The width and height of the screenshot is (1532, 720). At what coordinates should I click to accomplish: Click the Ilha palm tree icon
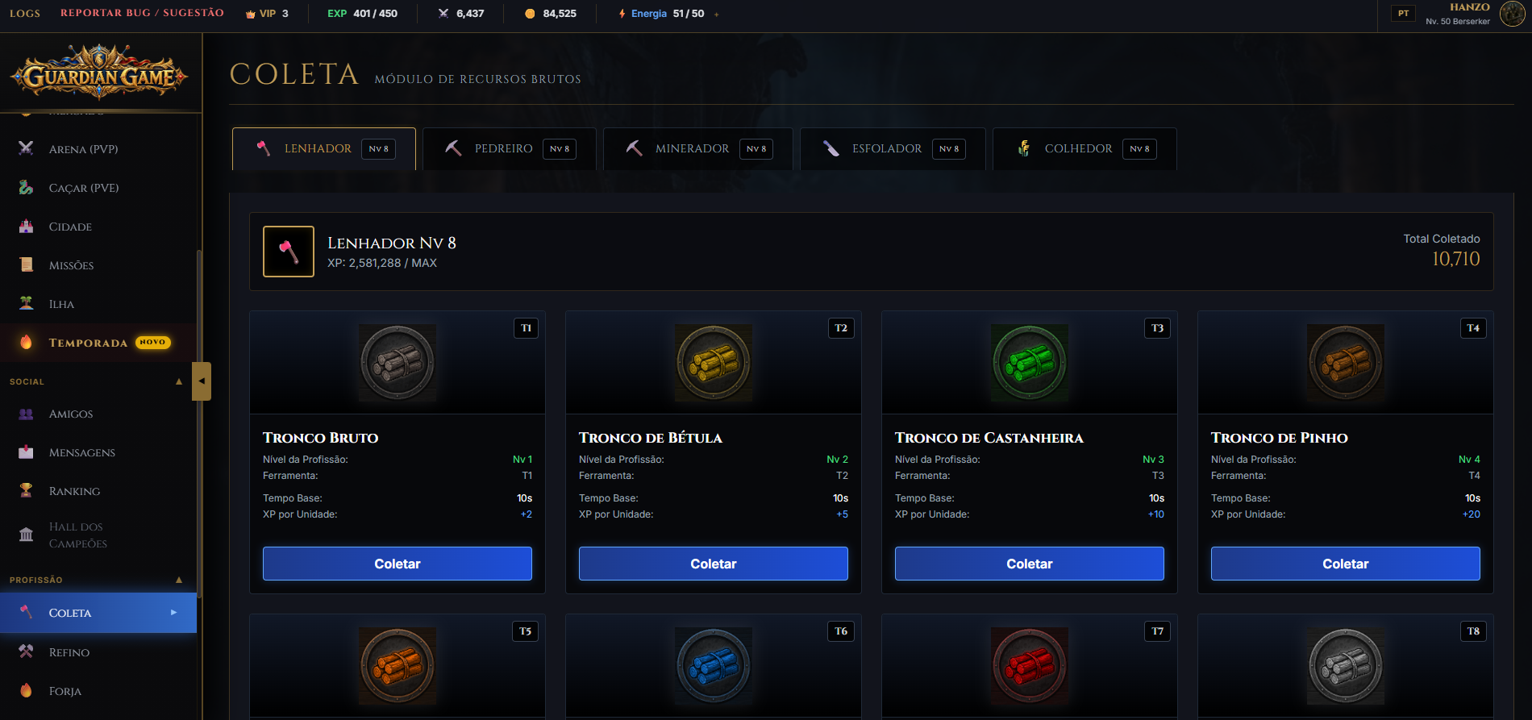26,303
